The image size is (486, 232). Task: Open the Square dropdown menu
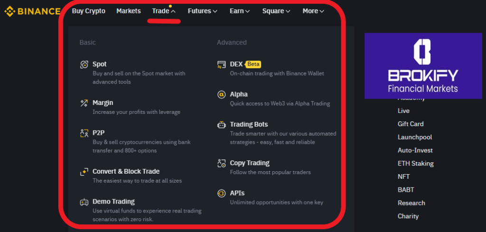pos(276,11)
